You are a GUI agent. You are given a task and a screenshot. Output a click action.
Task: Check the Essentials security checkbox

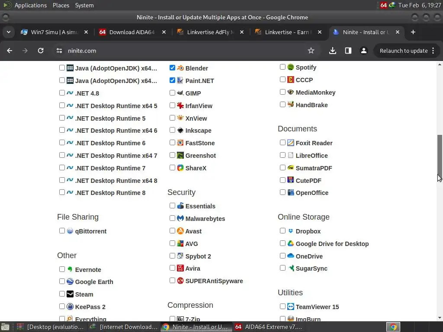click(172, 205)
